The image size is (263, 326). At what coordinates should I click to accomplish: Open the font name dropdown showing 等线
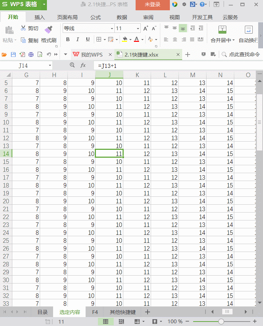click(112, 29)
